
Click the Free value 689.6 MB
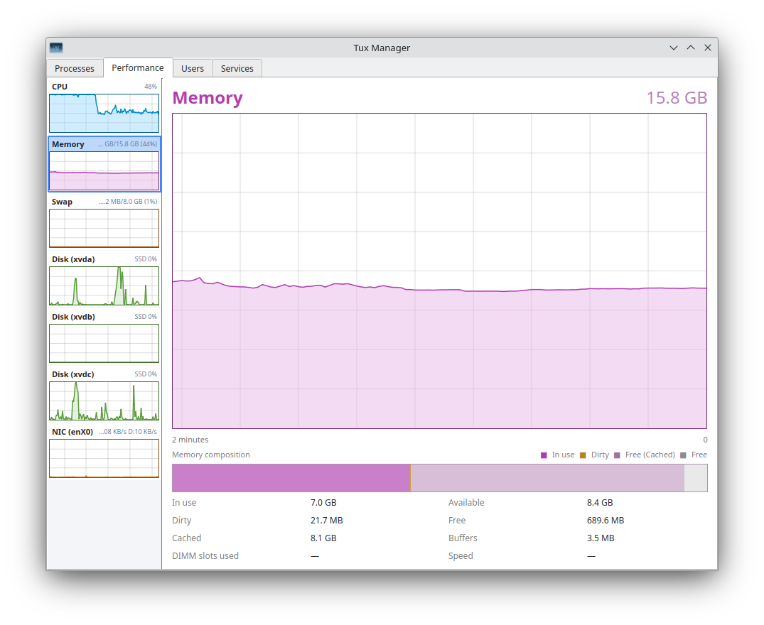tap(606, 521)
